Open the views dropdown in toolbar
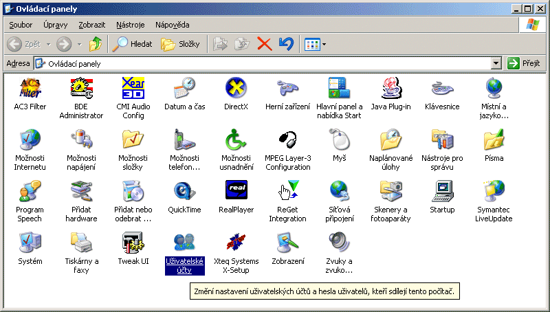The image size is (550, 312). pyautogui.click(x=324, y=44)
